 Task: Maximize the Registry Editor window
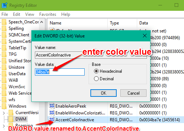(176, 5)
